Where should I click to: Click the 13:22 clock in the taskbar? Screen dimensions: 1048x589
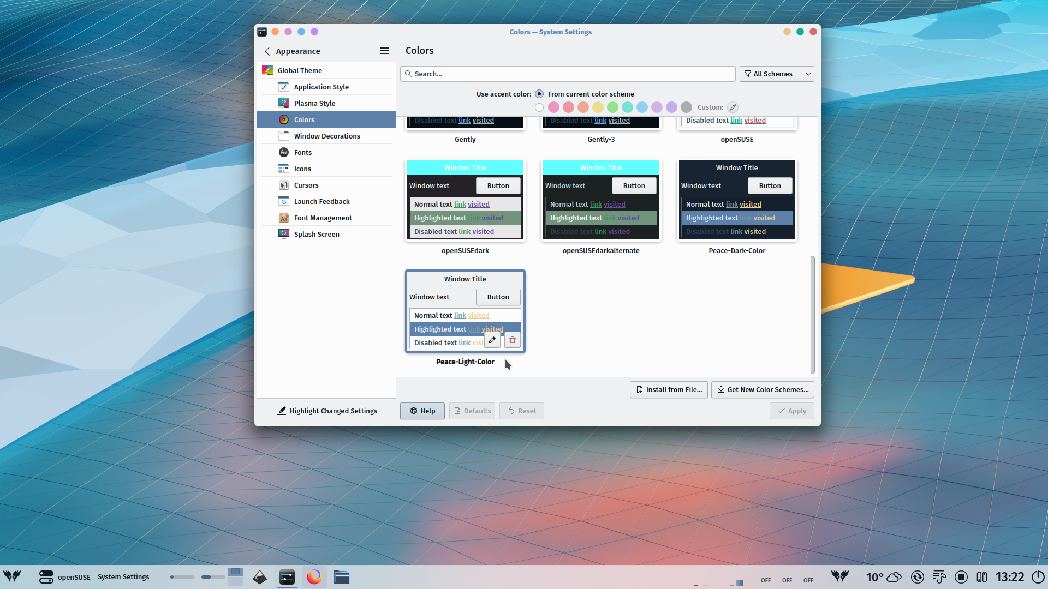click(1010, 577)
